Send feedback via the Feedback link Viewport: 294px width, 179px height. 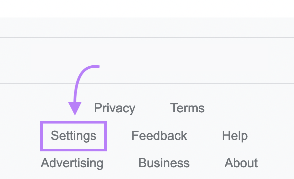(x=159, y=136)
